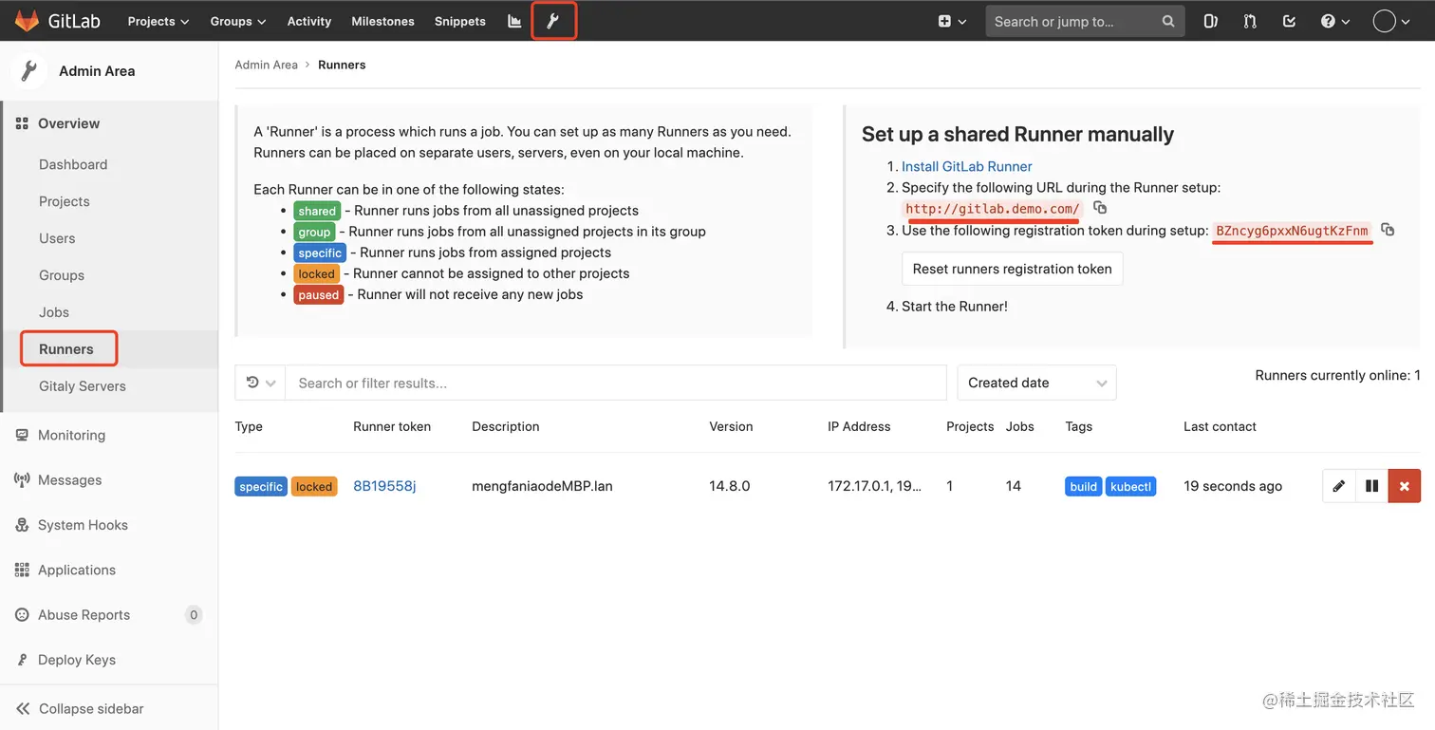The width and height of the screenshot is (1435, 730).
Task: Open the runner token link 8B19558j
Action: (x=384, y=486)
